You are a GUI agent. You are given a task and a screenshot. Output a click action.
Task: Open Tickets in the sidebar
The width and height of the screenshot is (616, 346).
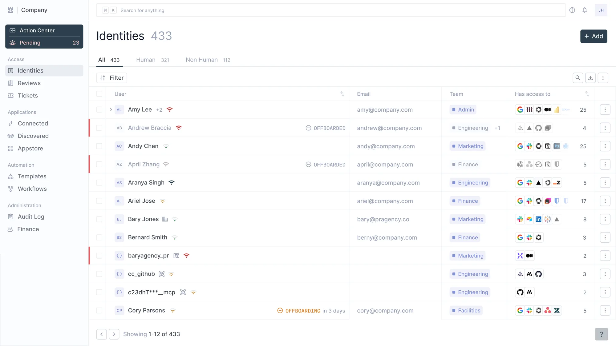coord(44,96)
